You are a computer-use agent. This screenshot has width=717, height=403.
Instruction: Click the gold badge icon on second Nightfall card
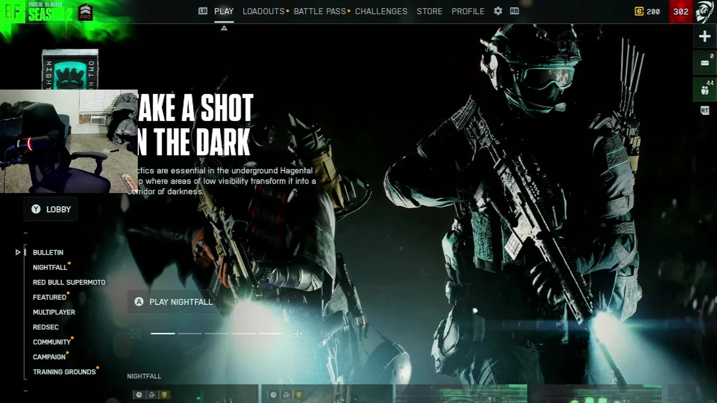[x=299, y=395]
